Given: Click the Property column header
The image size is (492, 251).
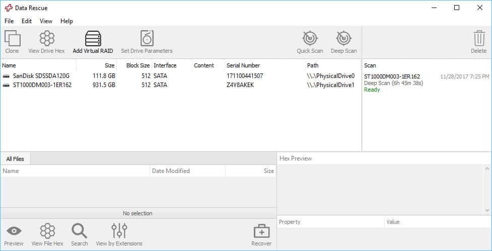Looking at the screenshot, I should coord(331,222).
